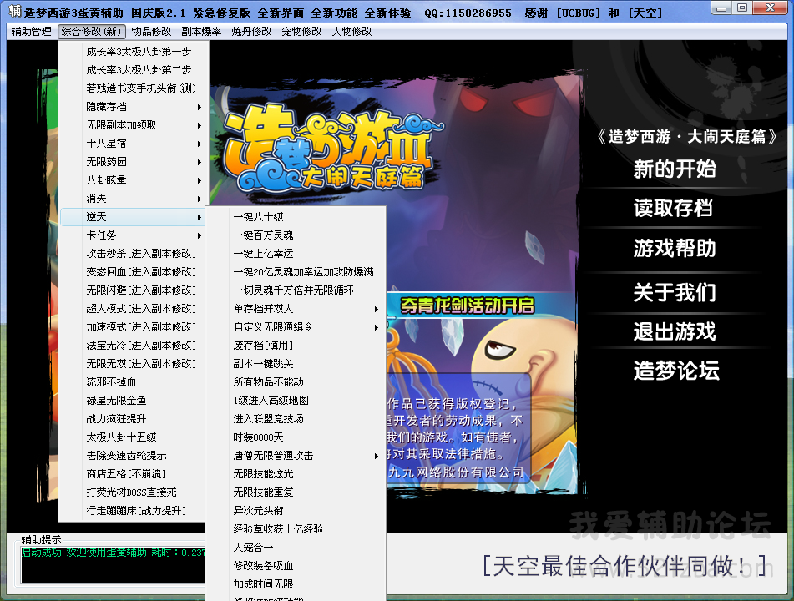Choose 去除变速齿轮提示
Screen dimensions: 794x601
(132, 456)
